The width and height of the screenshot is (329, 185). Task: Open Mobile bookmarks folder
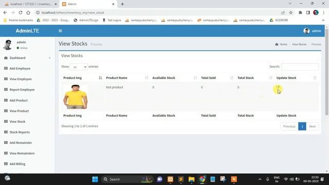pos(19,20)
